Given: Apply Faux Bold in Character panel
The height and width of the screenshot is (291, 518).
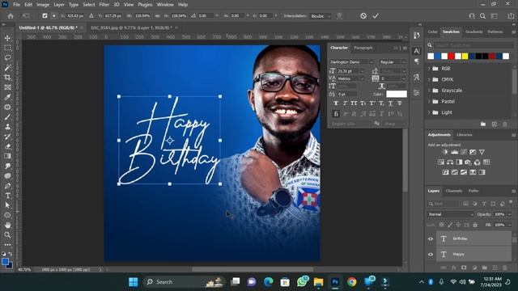Looking at the screenshot, I should 336,103.
